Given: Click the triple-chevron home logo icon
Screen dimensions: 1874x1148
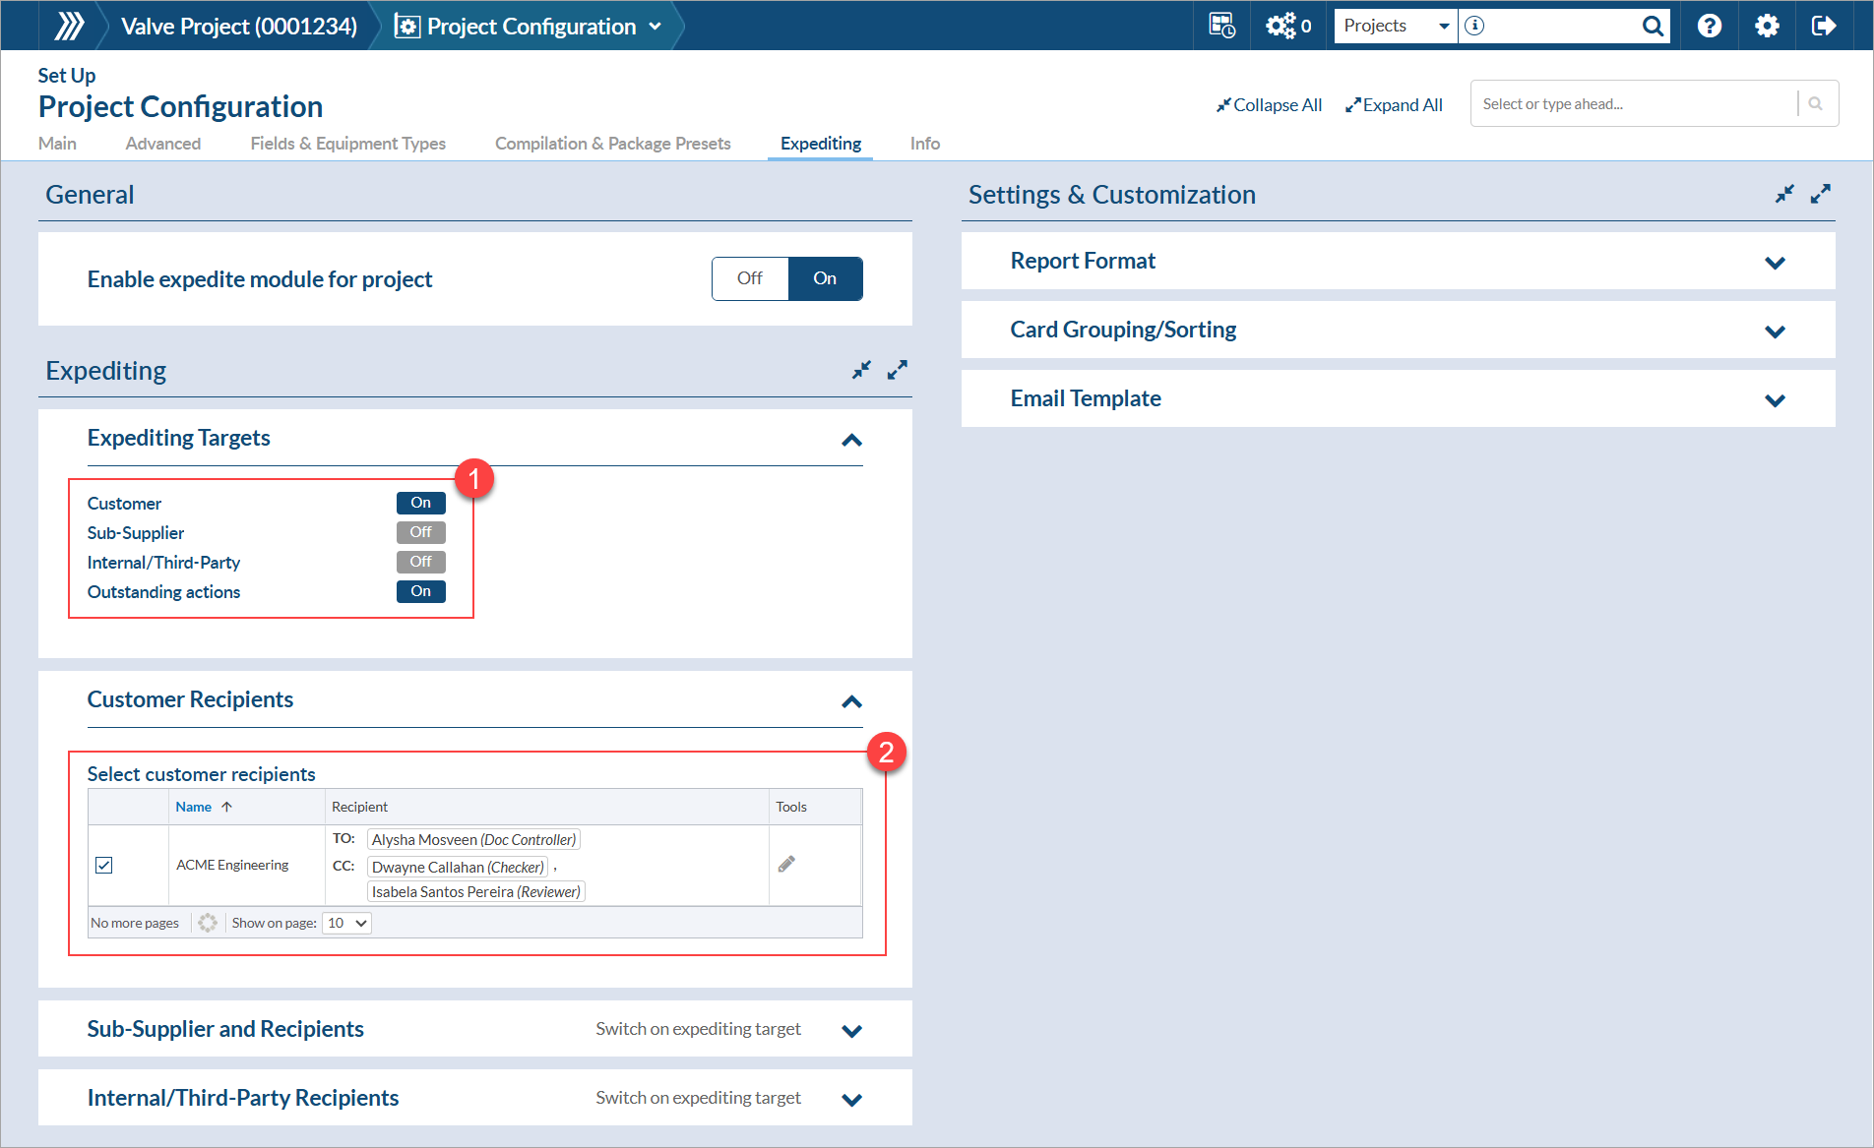Looking at the screenshot, I should click(x=69, y=26).
